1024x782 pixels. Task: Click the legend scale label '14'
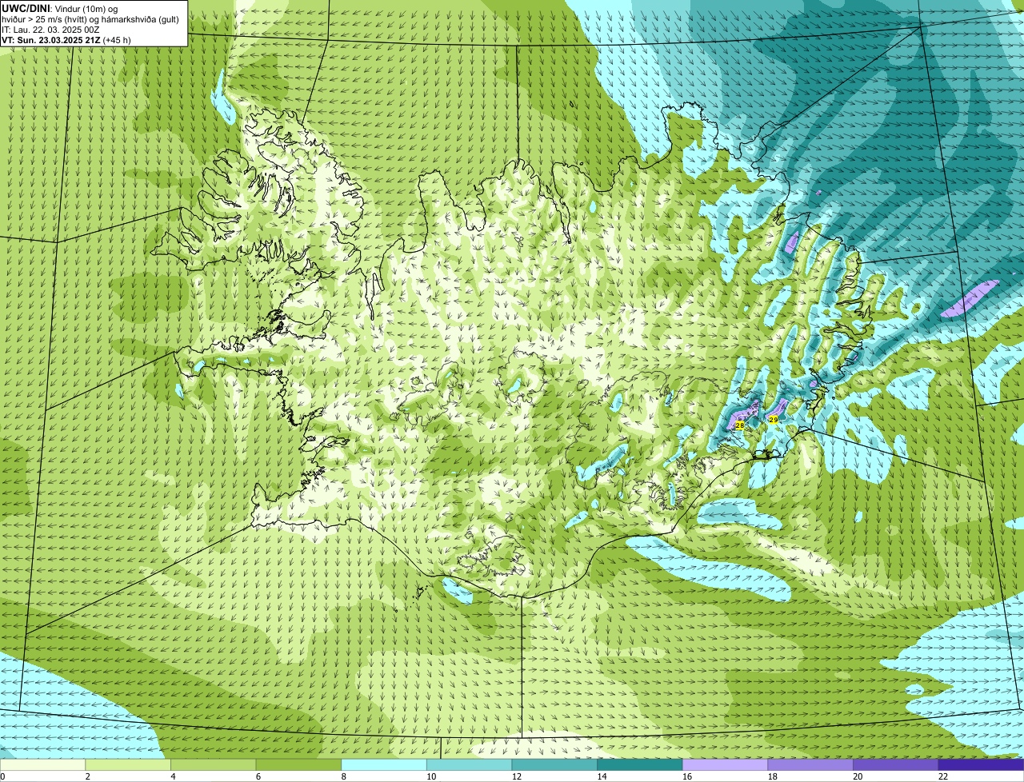point(602,776)
